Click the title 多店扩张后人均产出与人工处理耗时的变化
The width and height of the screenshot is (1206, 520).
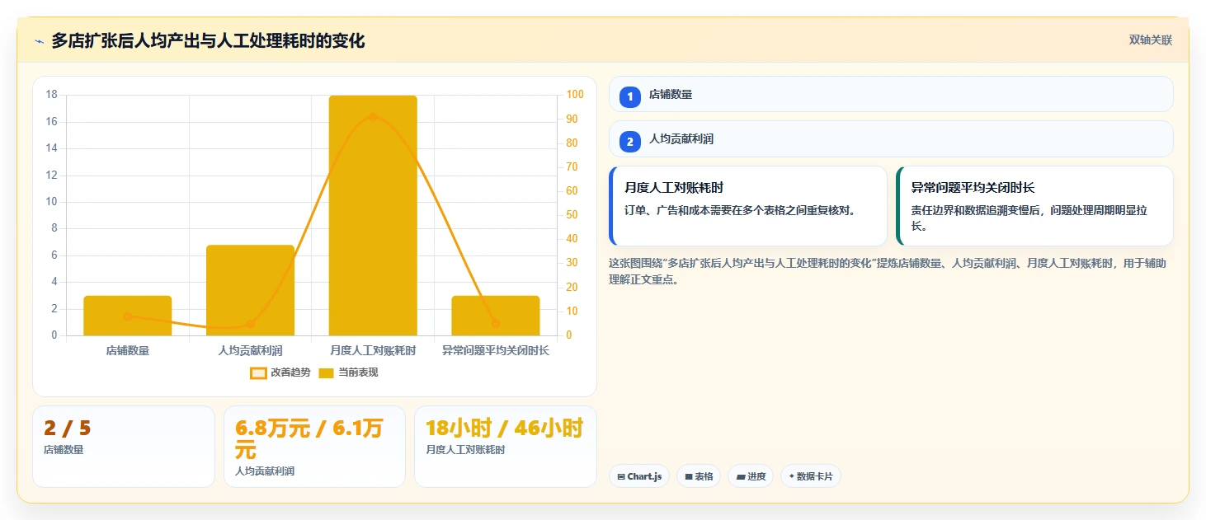point(208,40)
